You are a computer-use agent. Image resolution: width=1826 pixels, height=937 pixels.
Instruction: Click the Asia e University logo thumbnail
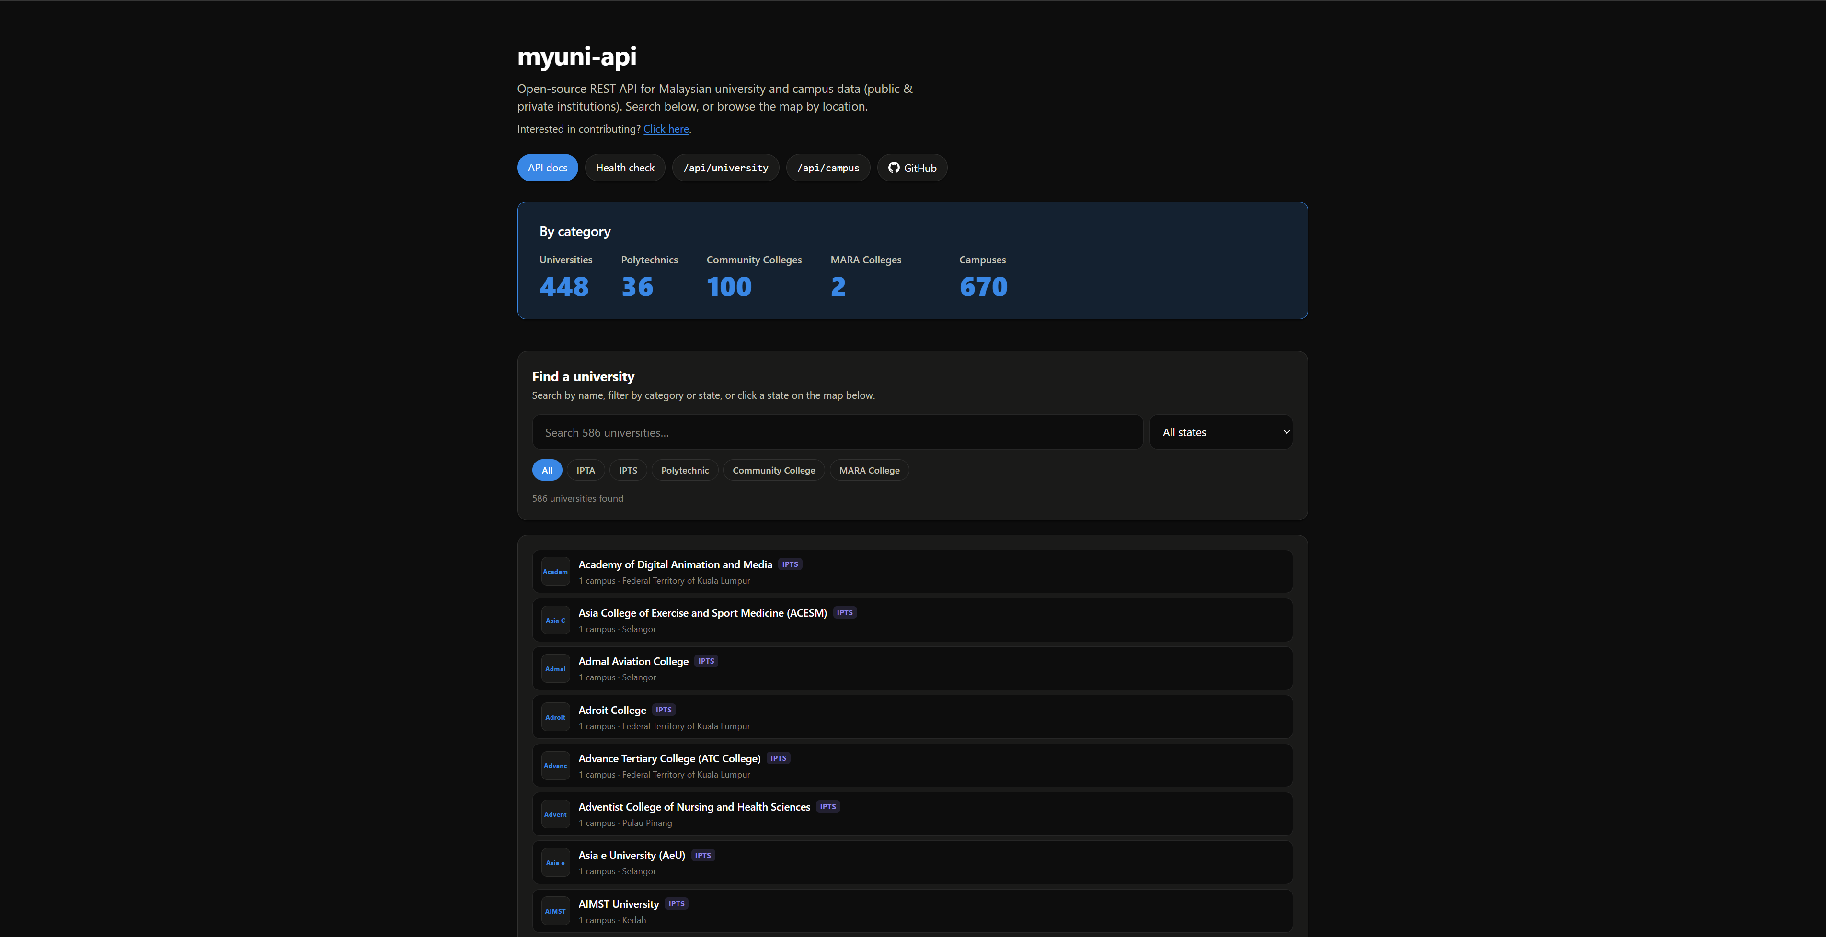pyautogui.click(x=555, y=863)
